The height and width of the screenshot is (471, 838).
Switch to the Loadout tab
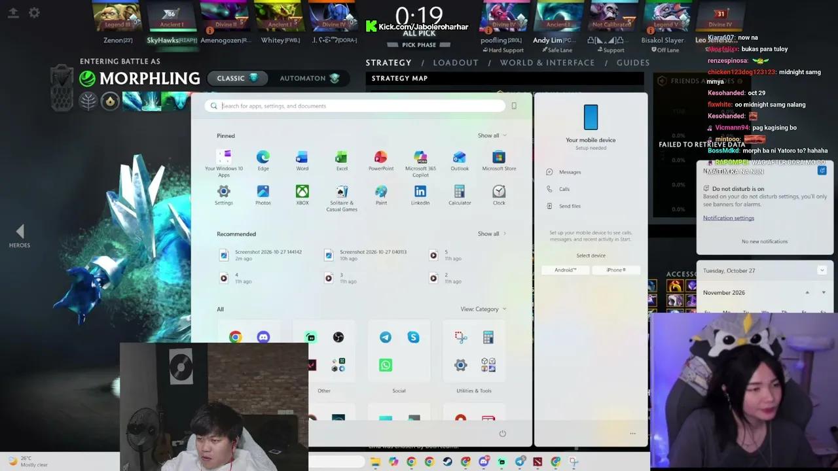click(x=456, y=63)
